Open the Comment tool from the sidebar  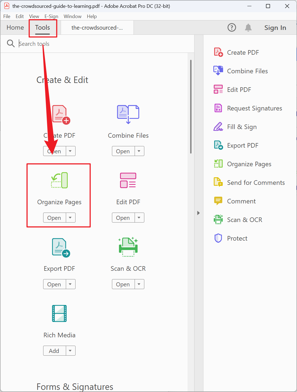[241, 201]
